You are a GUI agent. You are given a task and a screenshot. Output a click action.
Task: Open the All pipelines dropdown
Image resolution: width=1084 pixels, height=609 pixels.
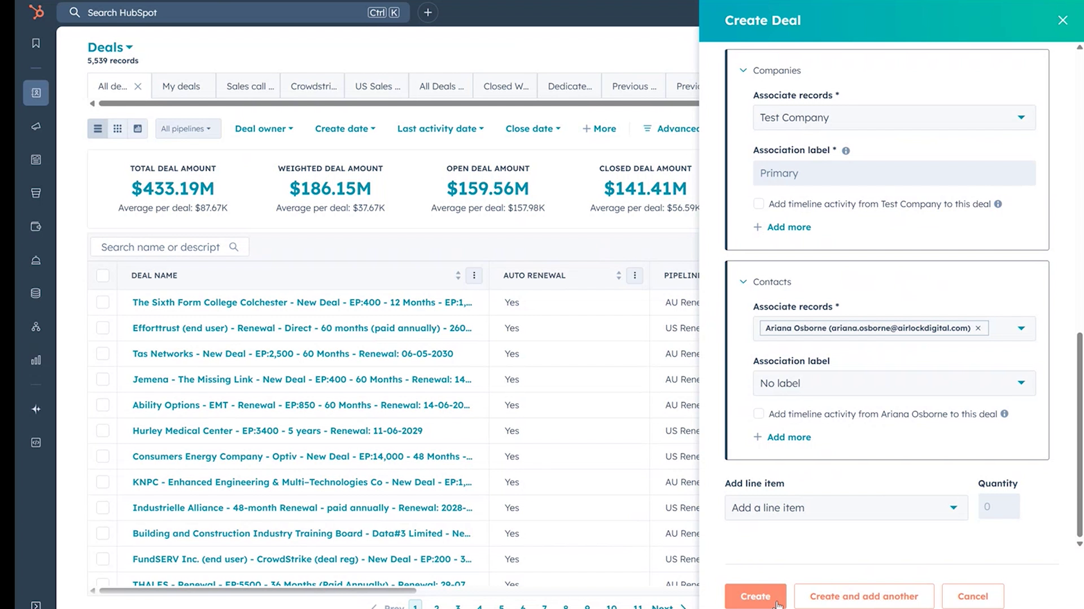(x=187, y=128)
